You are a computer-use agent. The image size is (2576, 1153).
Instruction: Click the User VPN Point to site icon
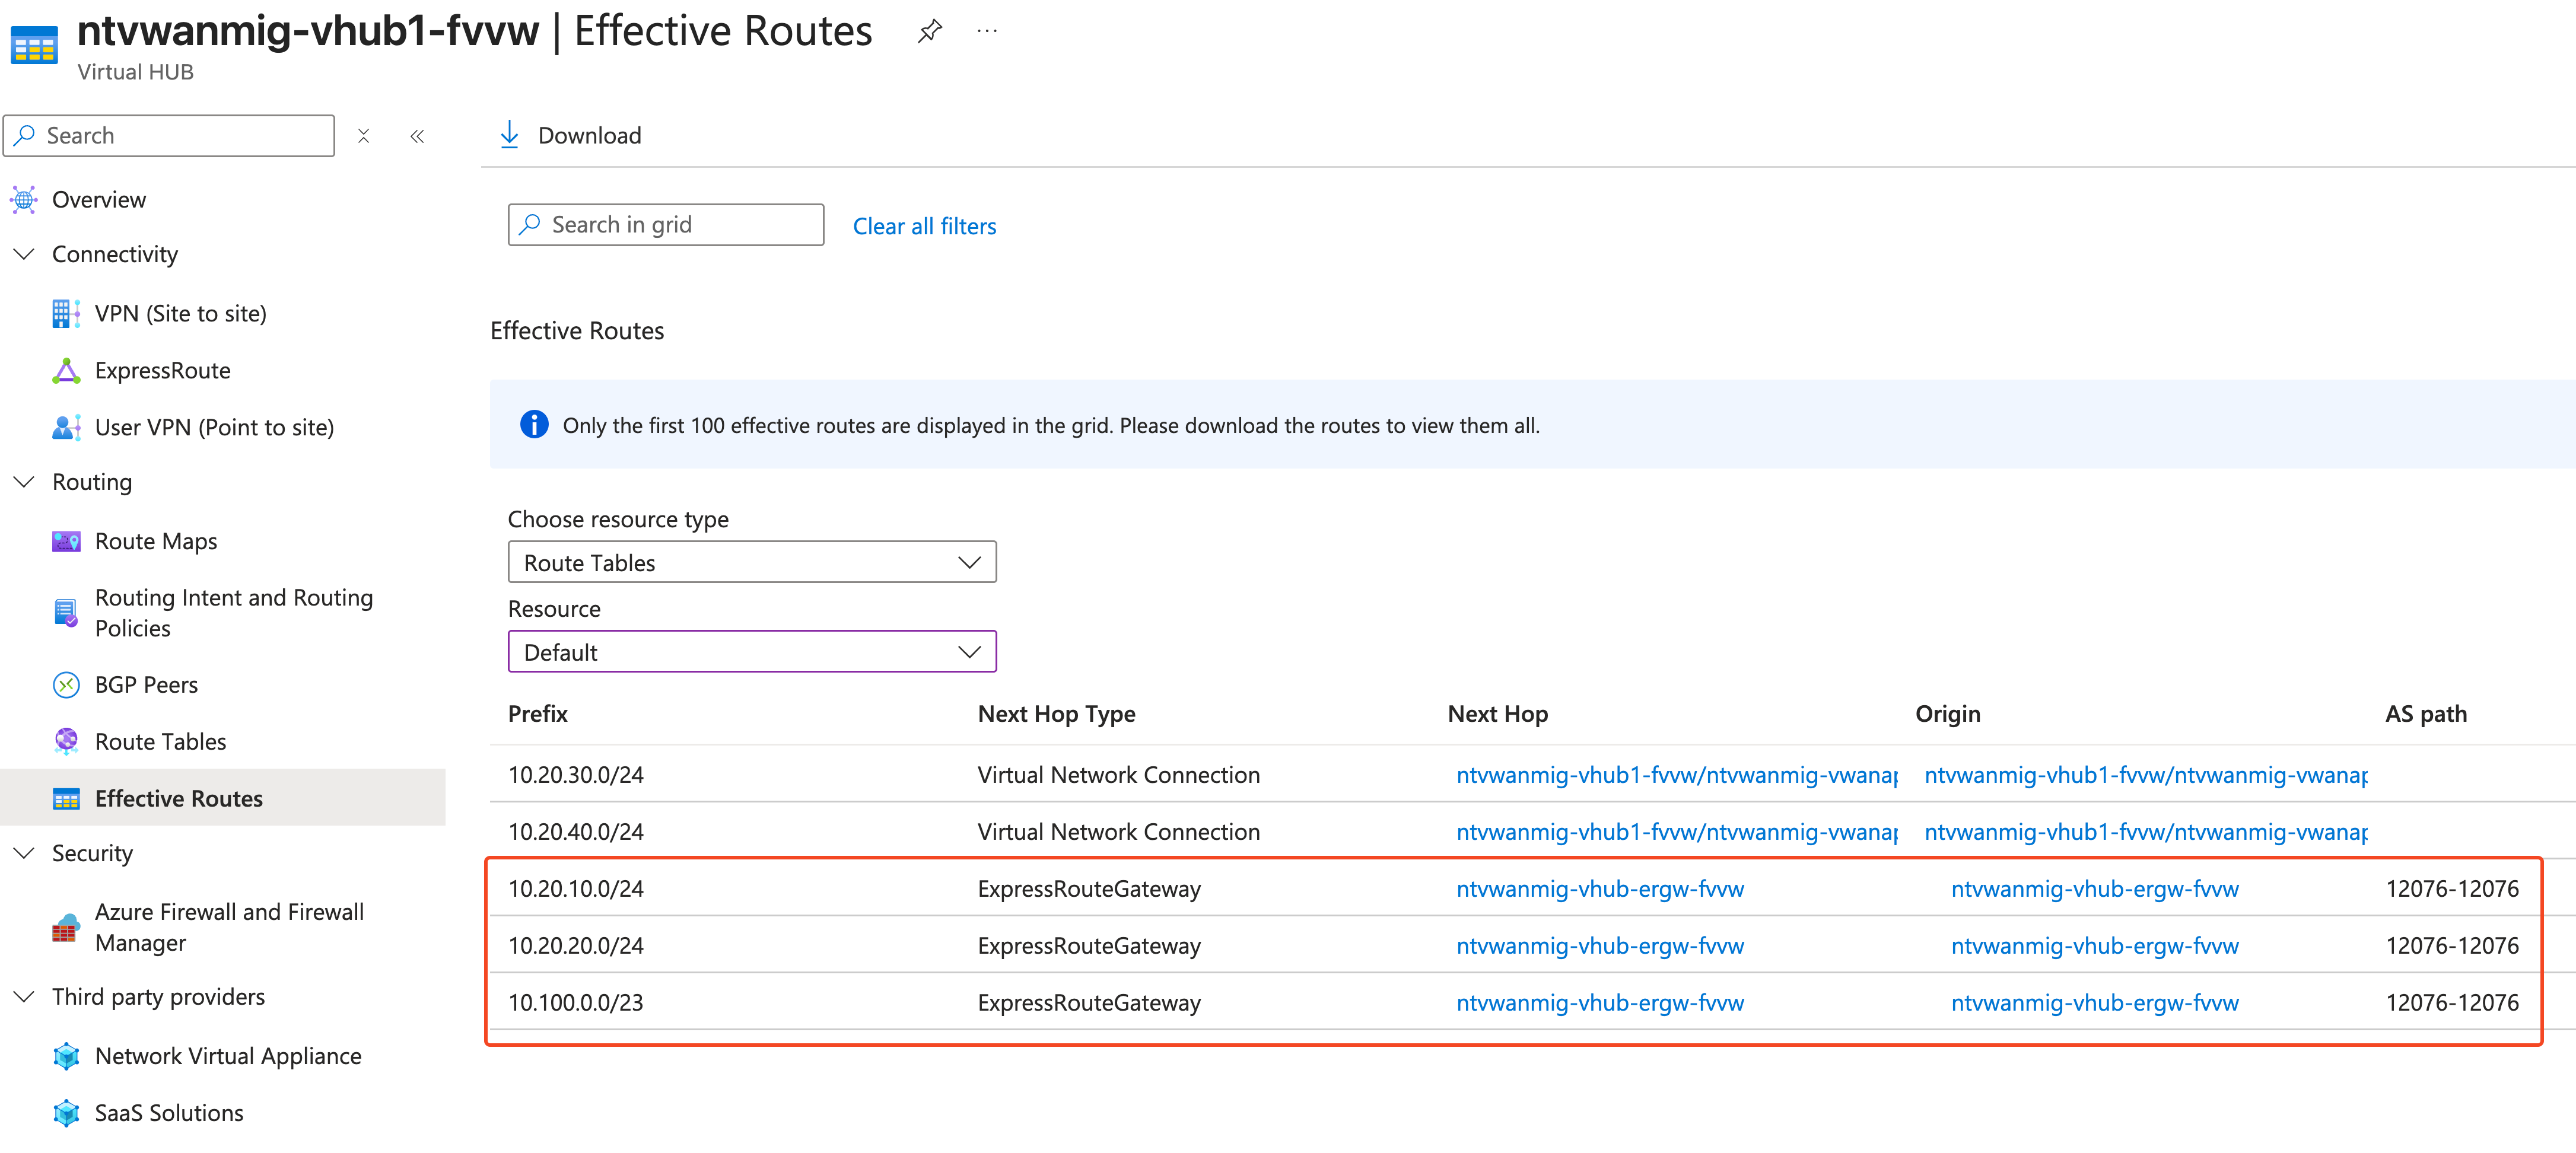[66, 428]
